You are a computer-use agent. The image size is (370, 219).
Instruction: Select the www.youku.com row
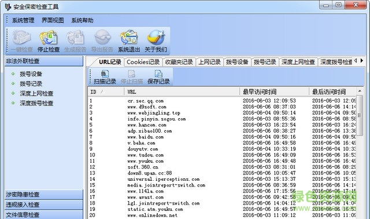pyautogui.click(x=222, y=161)
